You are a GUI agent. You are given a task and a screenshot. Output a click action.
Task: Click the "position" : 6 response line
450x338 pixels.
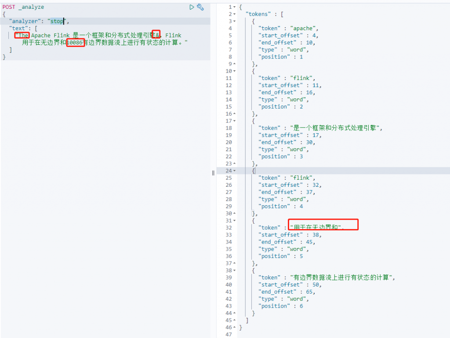[x=280, y=306]
